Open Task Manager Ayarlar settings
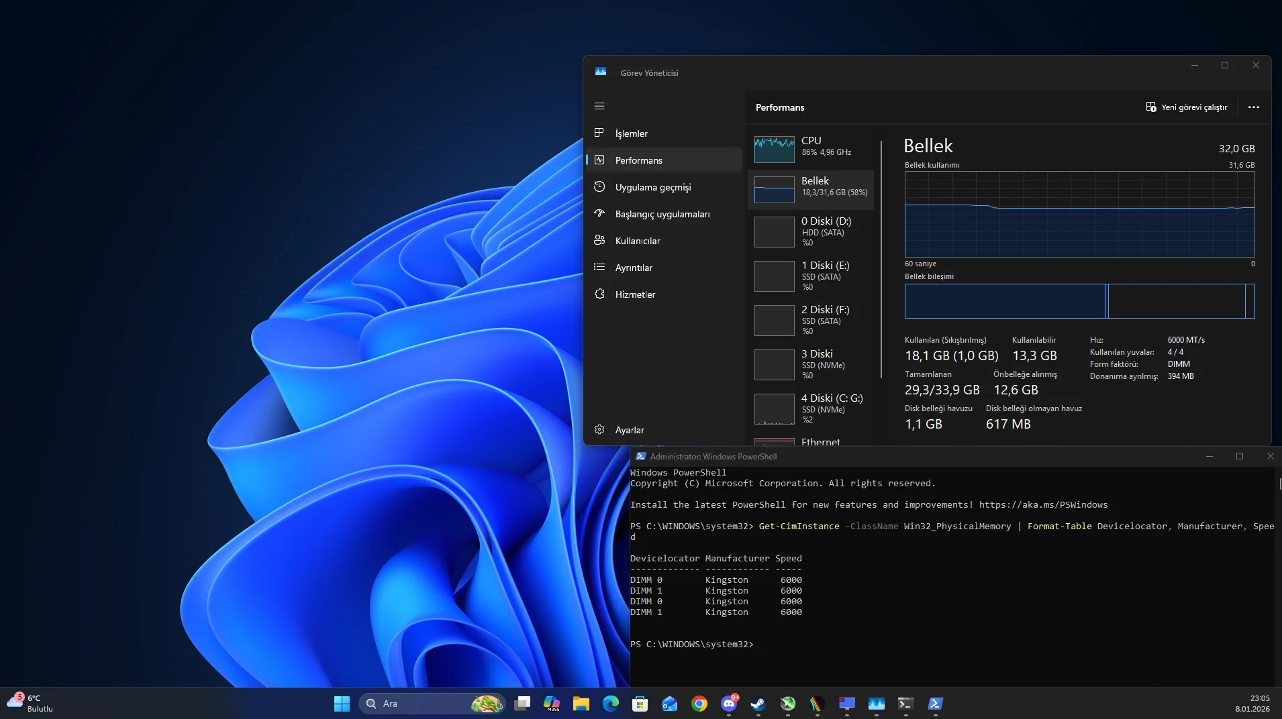The width and height of the screenshot is (1282, 719). pos(629,430)
